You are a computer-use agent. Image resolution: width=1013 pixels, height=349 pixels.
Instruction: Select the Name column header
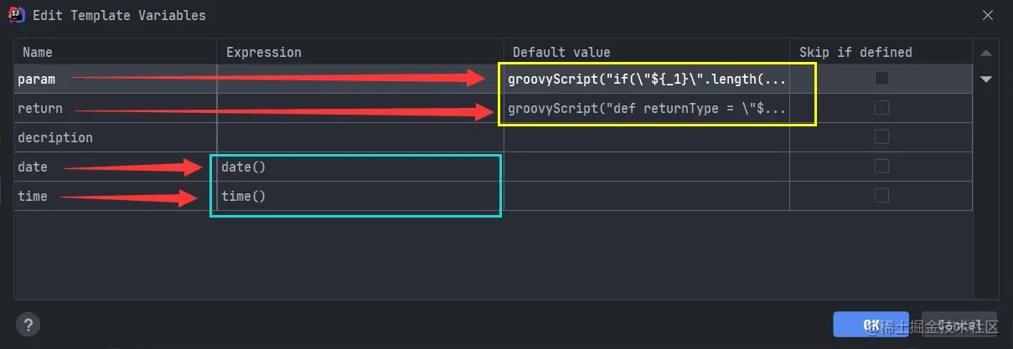pos(116,52)
